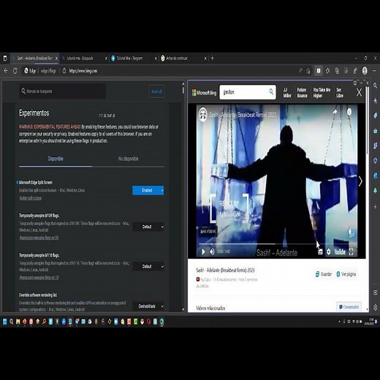Click the share arrow on the video
This screenshot has height=380, width=380.
[335, 112]
